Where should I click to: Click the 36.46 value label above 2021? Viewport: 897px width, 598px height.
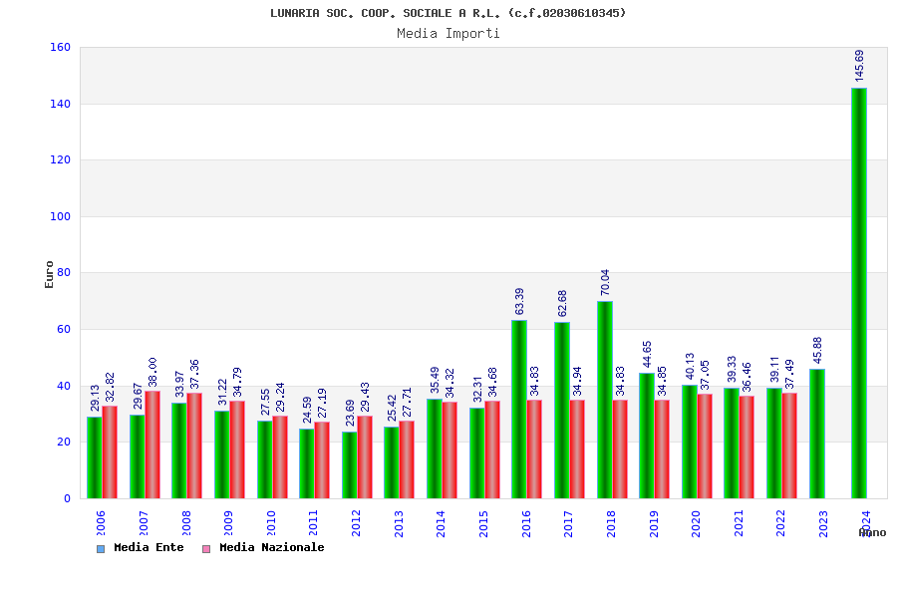(x=747, y=377)
